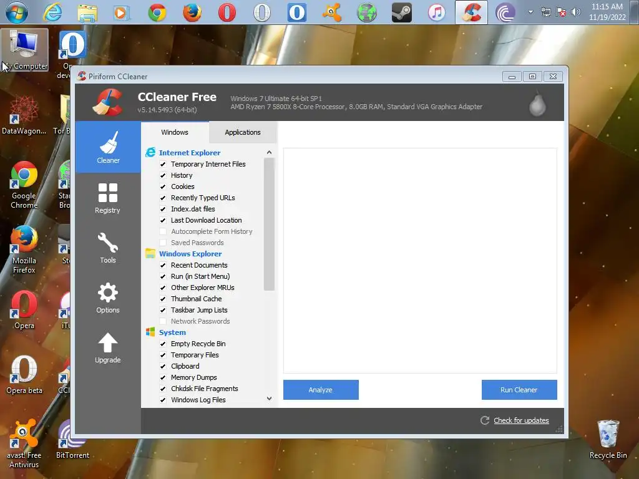The image size is (639, 479).
Task: Enable Saved Passwords cleaning
Action: click(163, 243)
